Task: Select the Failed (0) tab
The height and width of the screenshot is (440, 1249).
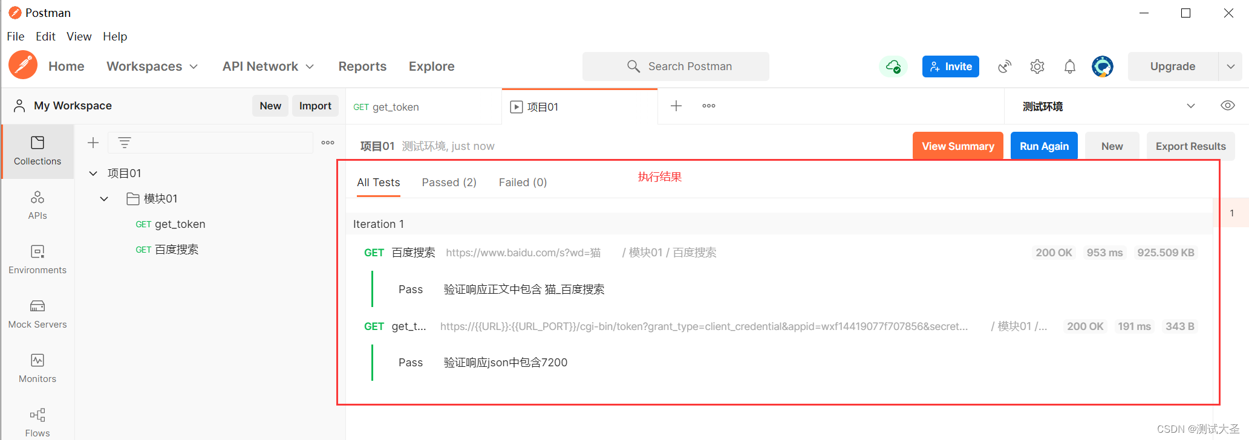Action: [523, 183]
